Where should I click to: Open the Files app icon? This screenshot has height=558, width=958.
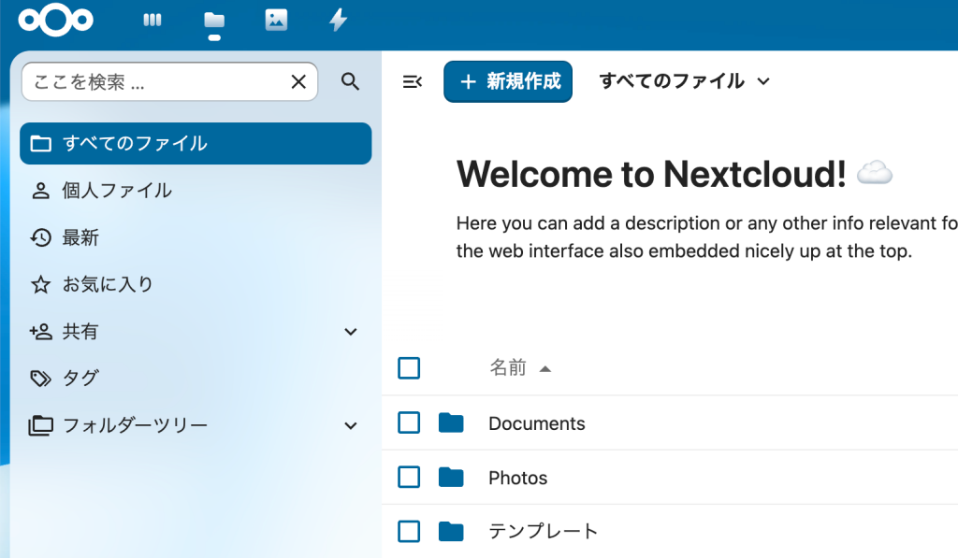click(x=214, y=20)
